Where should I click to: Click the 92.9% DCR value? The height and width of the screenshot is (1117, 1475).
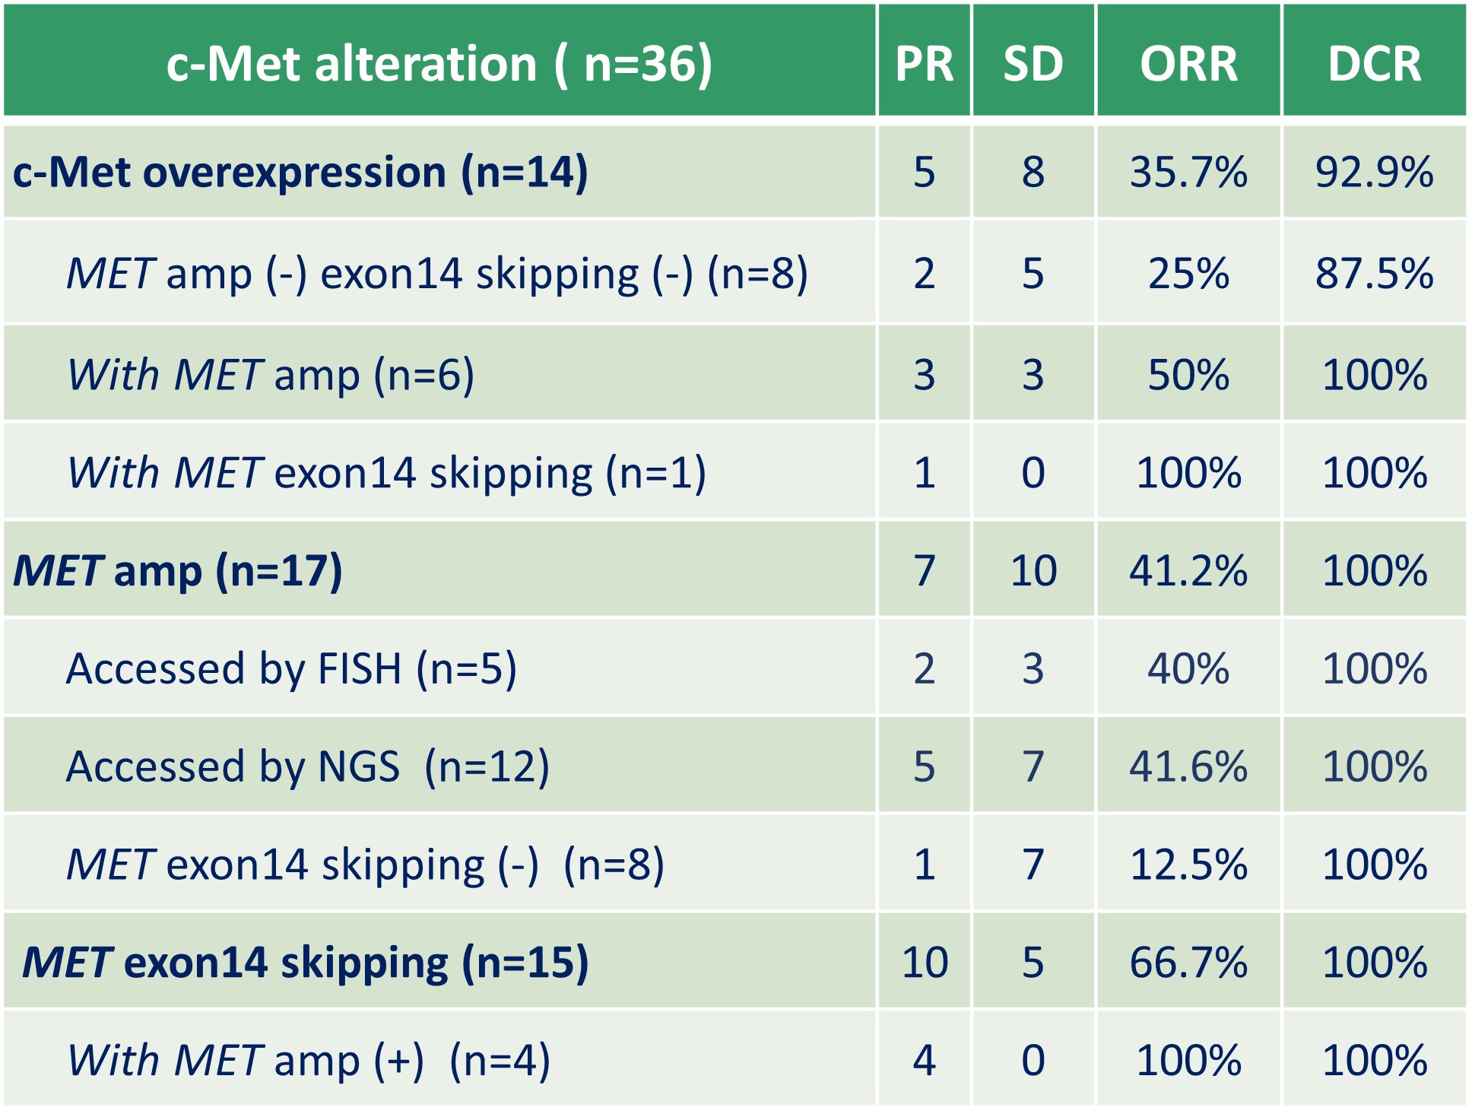tap(1374, 172)
